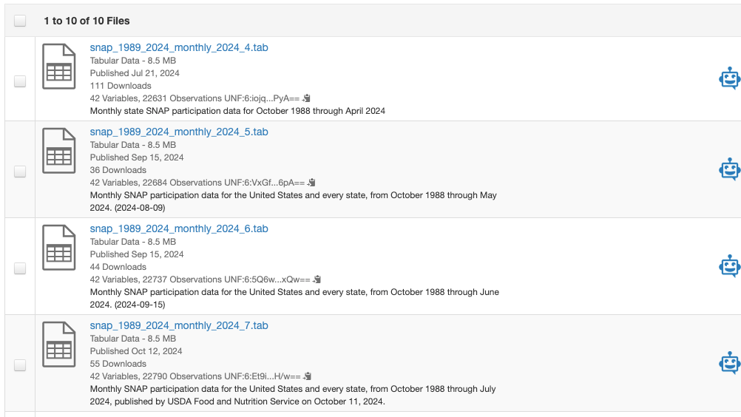Click the robot icon for snap_1989_2024_monthly_2024_6.tab

pyautogui.click(x=729, y=266)
